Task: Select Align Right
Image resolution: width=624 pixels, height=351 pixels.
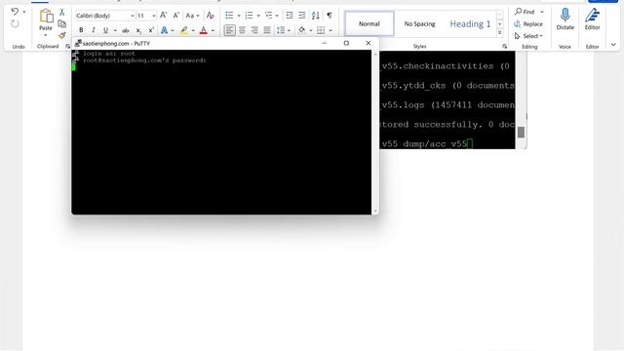Action: (254, 30)
